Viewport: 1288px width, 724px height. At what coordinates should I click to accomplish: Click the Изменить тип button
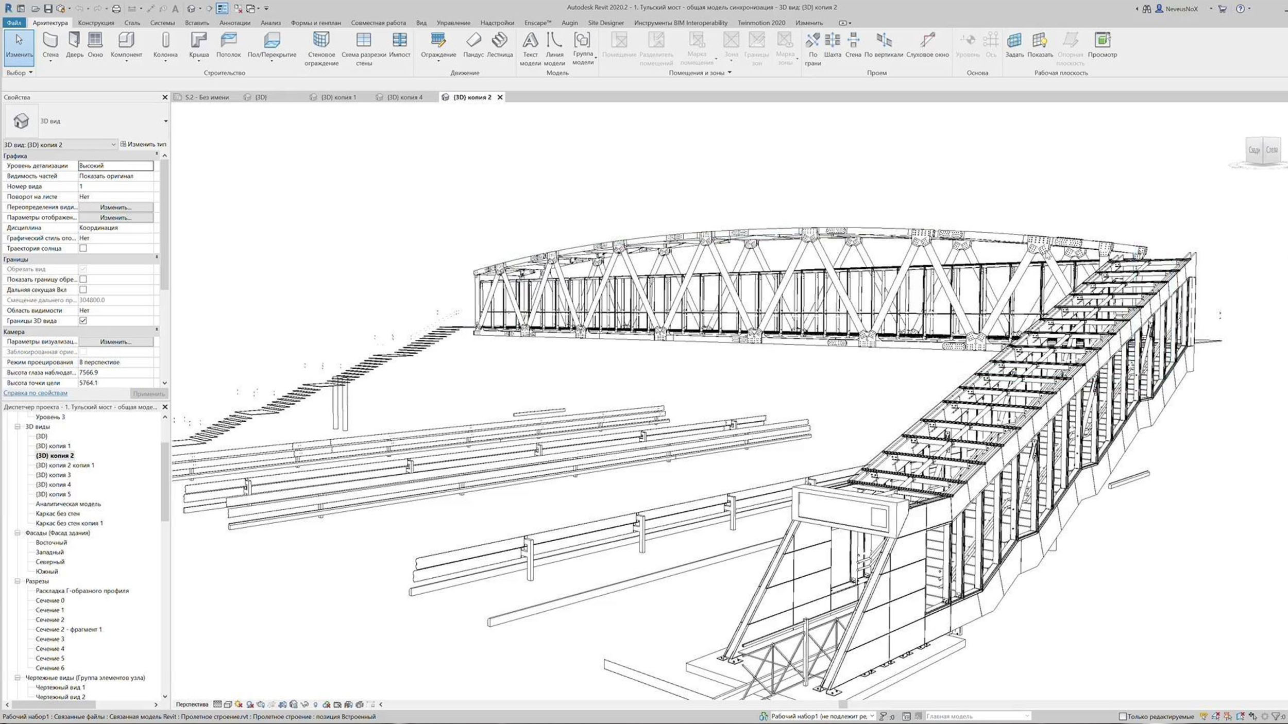point(143,144)
